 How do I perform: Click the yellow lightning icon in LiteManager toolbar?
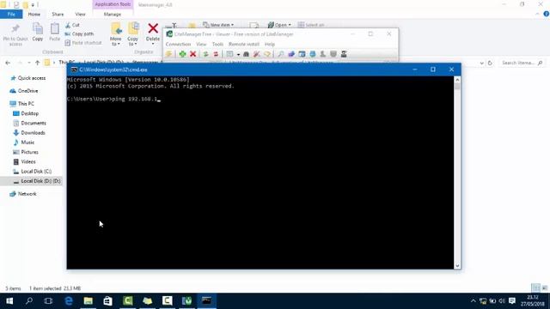pos(168,54)
